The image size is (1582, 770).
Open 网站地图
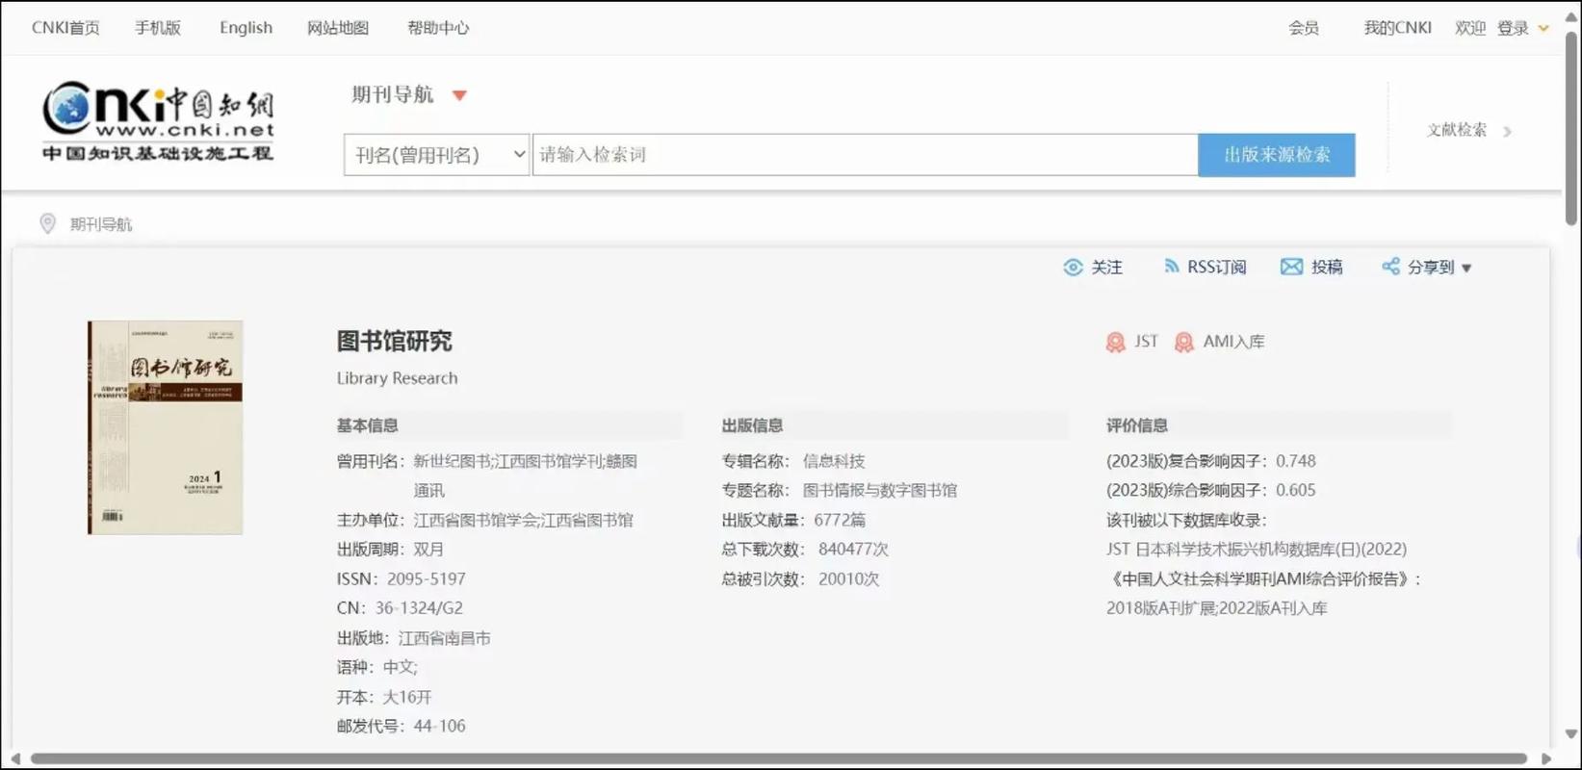338,28
